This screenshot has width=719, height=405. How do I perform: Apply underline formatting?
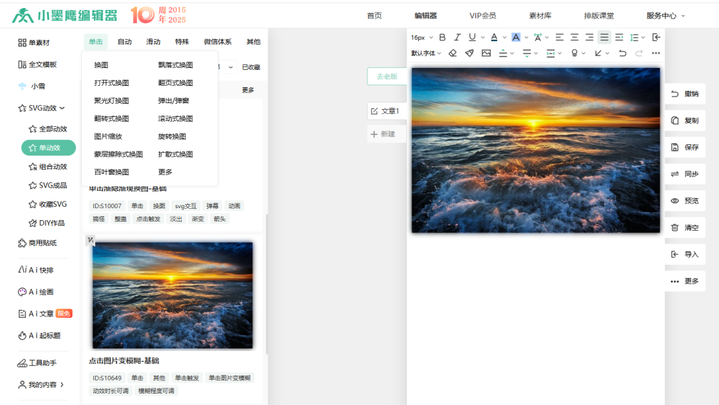[472, 37]
